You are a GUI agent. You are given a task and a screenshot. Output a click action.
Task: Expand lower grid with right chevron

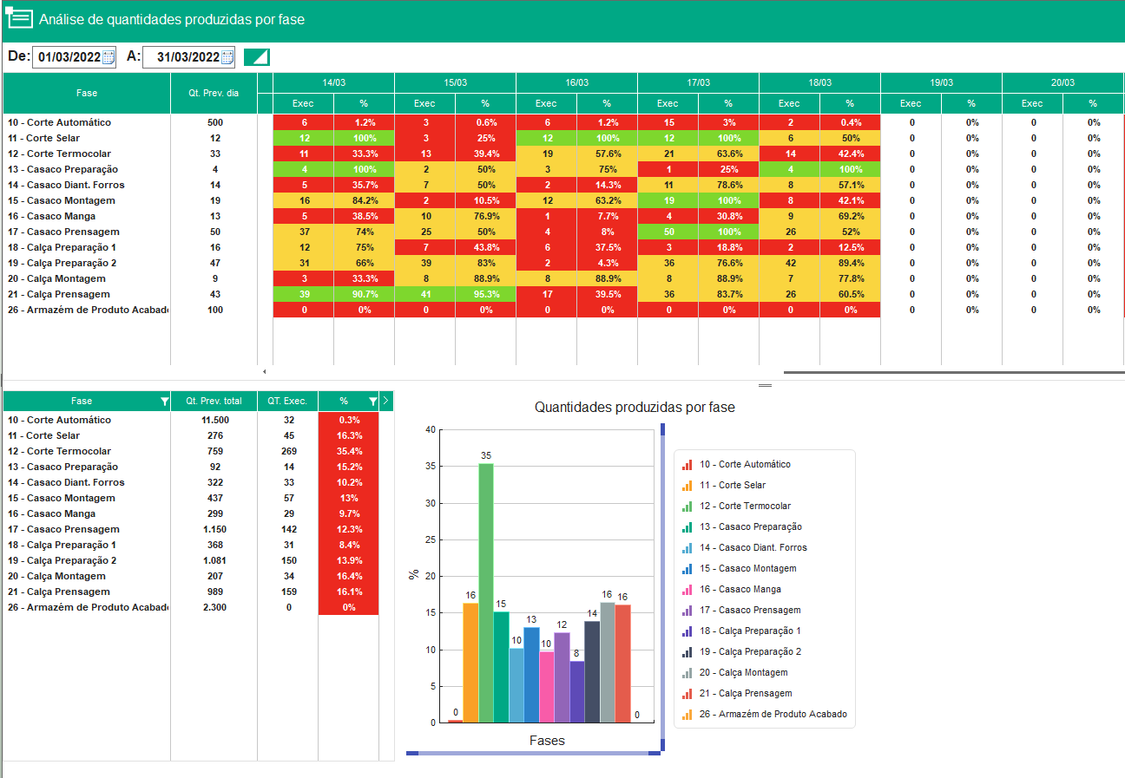[386, 401]
